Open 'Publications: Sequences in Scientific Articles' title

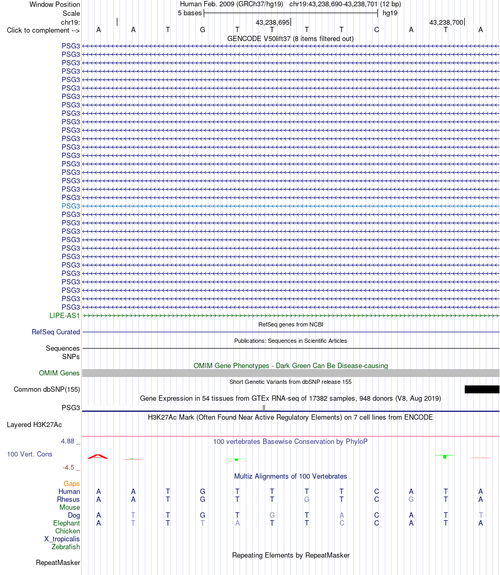pyautogui.click(x=291, y=341)
